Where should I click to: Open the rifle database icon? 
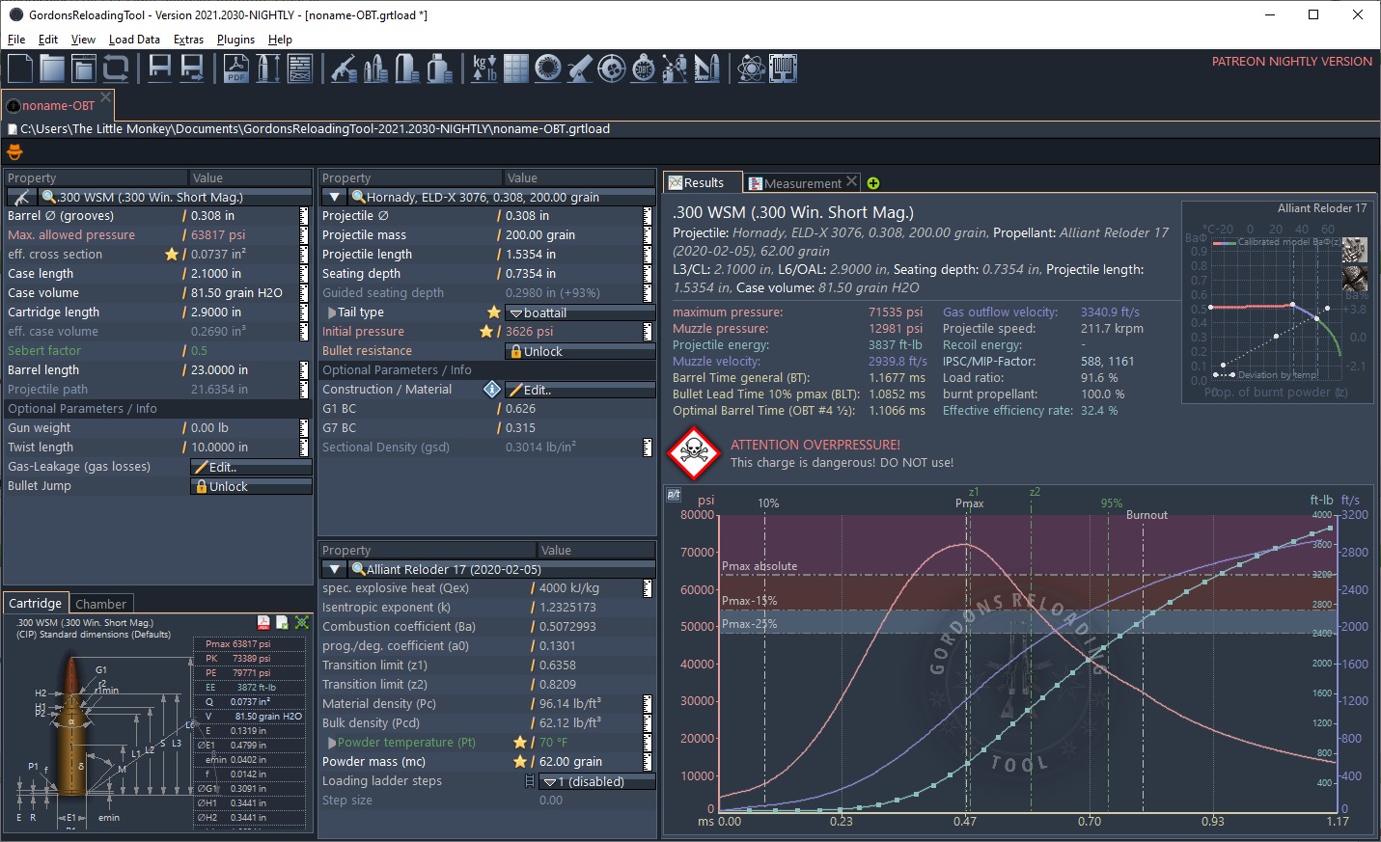tap(345, 68)
